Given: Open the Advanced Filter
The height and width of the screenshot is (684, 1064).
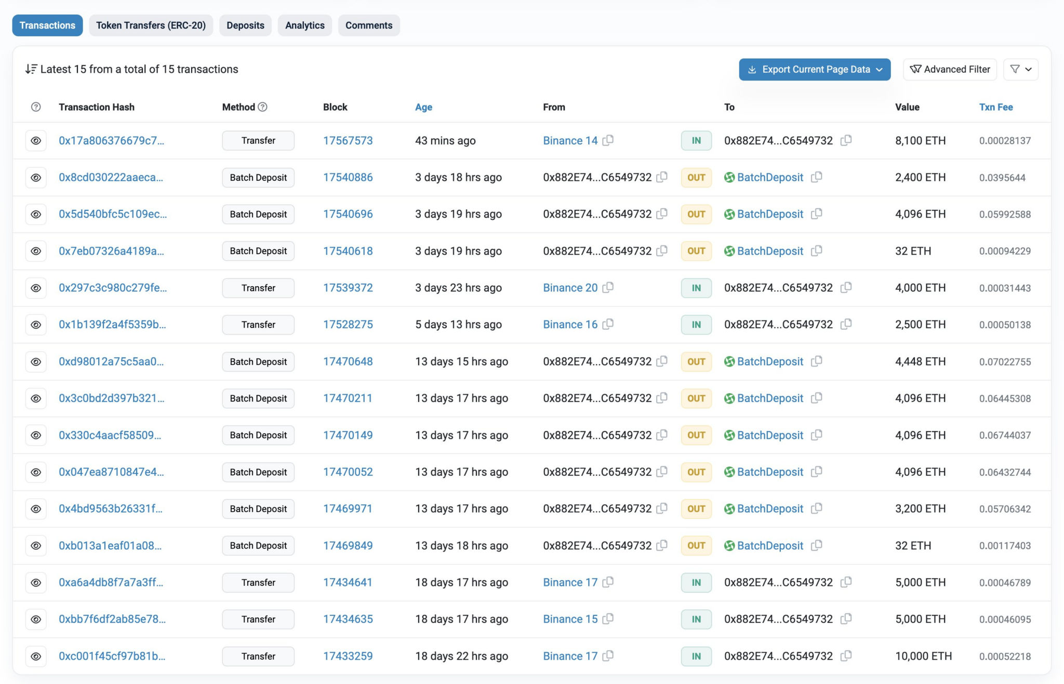Looking at the screenshot, I should (950, 70).
